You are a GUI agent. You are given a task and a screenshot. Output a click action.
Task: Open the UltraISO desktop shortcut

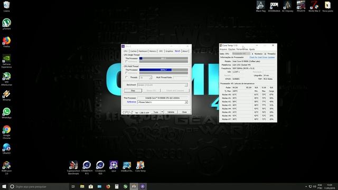coord(6,149)
